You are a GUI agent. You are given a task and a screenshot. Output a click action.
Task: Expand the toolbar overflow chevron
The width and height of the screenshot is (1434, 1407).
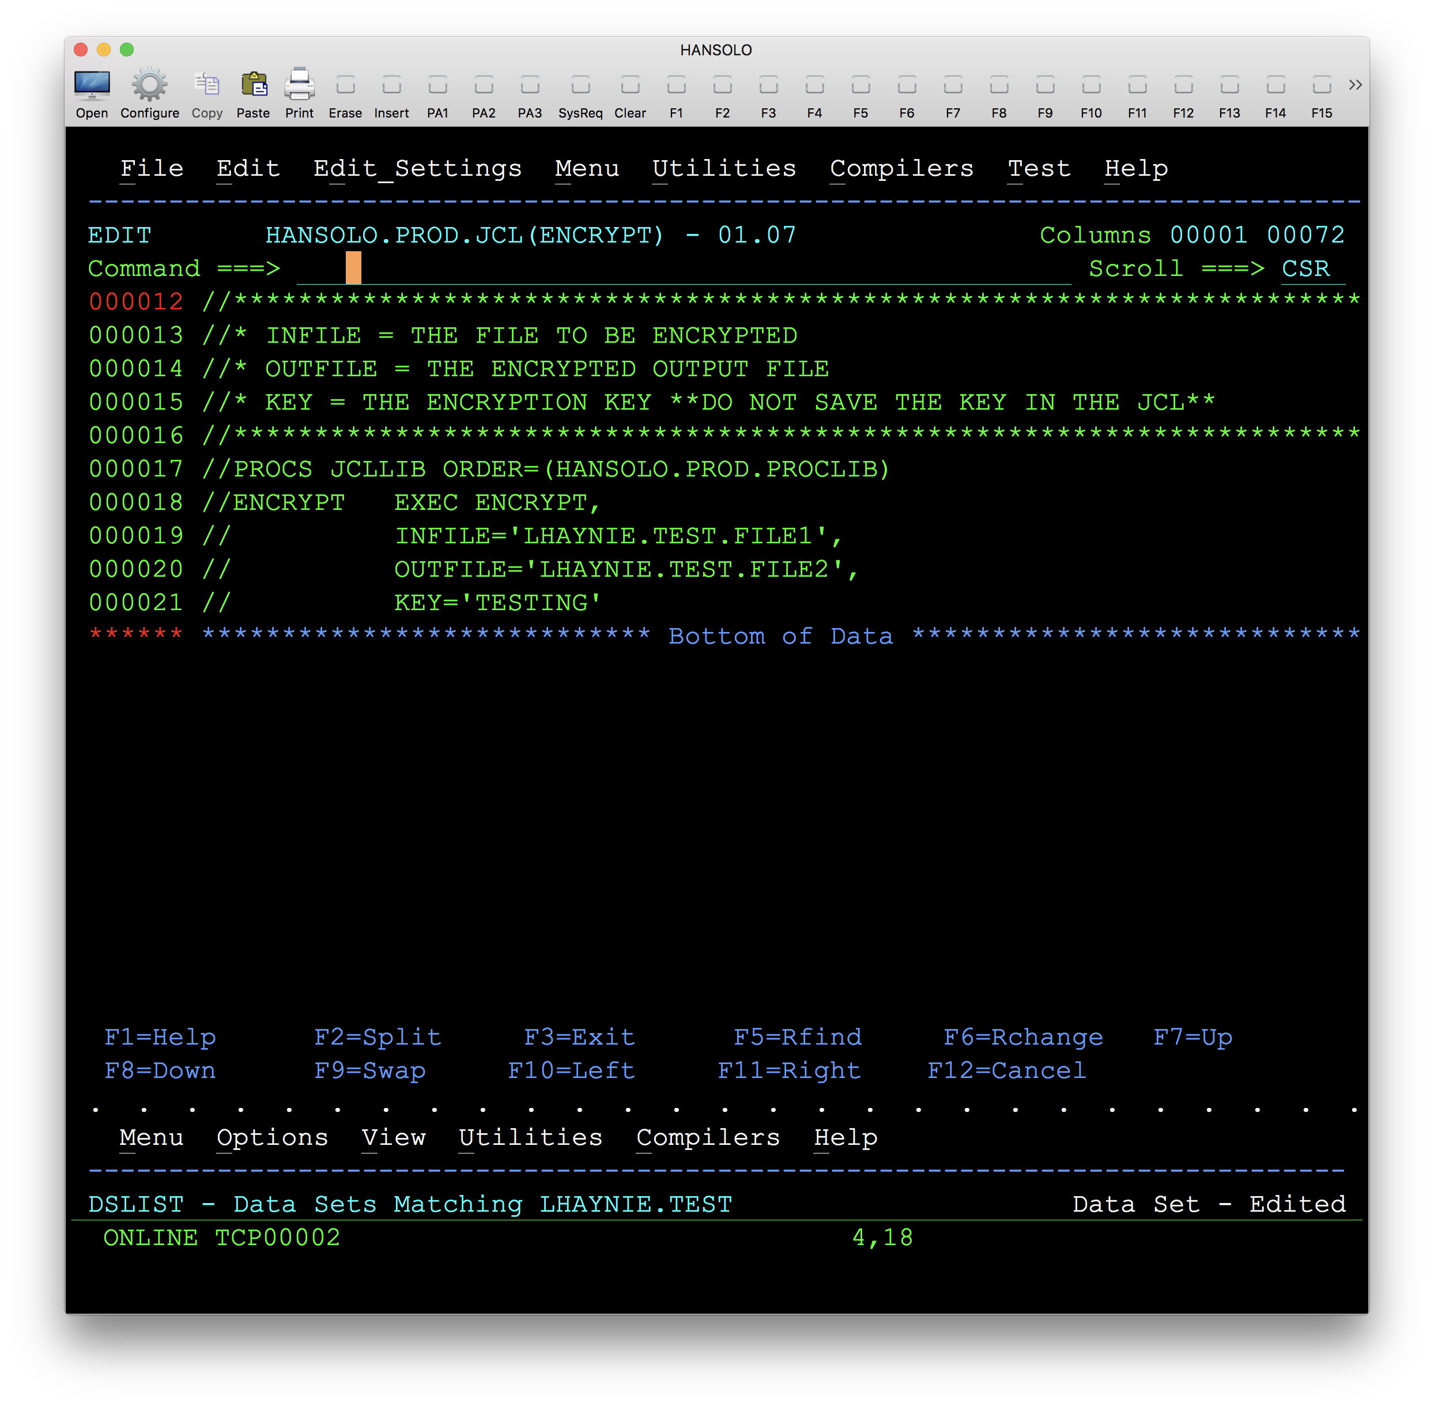point(1354,85)
